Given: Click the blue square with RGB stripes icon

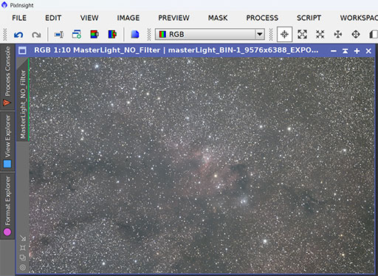Looking at the screenshot, I should [x=112, y=34].
